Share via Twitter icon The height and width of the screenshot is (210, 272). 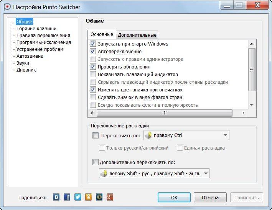pyautogui.click(x=78, y=197)
